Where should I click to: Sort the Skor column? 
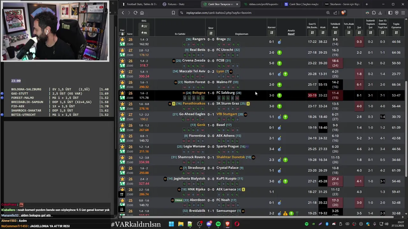211,33
